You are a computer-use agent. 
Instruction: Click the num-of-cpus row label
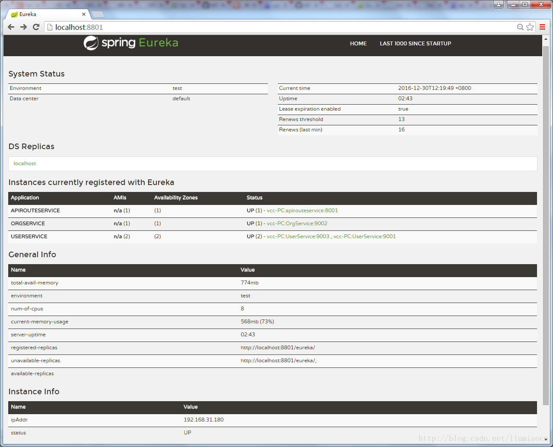(27, 309)
